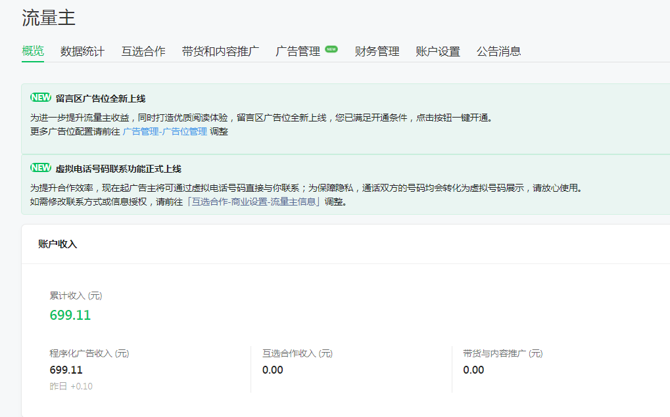View the 公告消息 tab
This screenshot has height=417, width=670.
(x=498, y=51)
